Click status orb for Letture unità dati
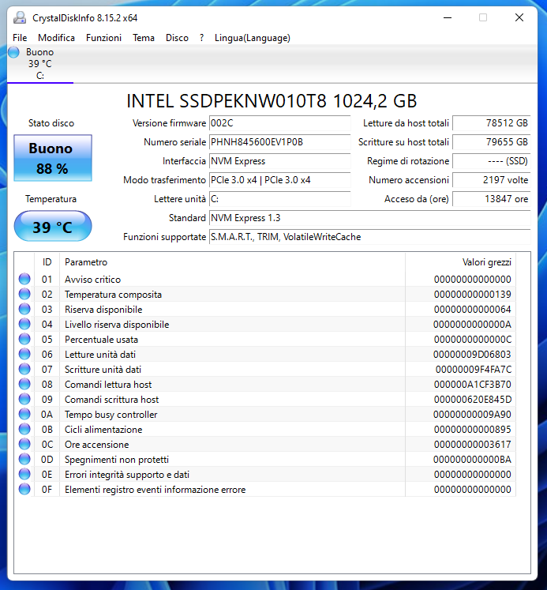This screenshot has height=590, width=547. click(24, 354)
